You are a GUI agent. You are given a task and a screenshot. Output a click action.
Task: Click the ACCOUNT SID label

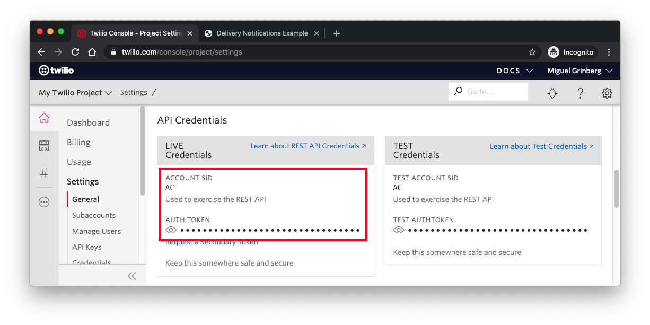pos(189,178)
